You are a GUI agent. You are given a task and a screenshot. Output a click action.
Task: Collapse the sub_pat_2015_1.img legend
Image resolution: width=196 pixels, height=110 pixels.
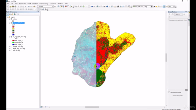click(x=9, y=23)
